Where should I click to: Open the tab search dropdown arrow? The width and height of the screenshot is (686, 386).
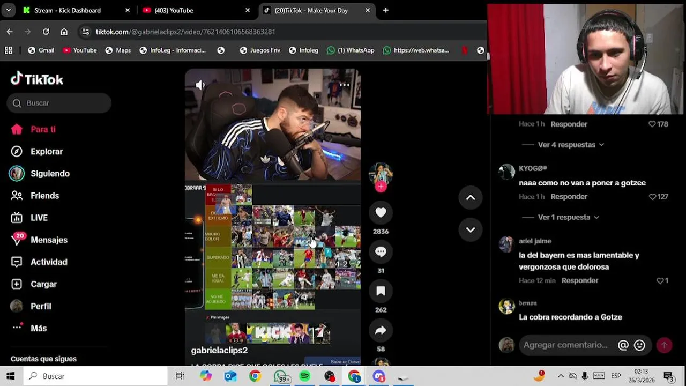click(8, 10)
